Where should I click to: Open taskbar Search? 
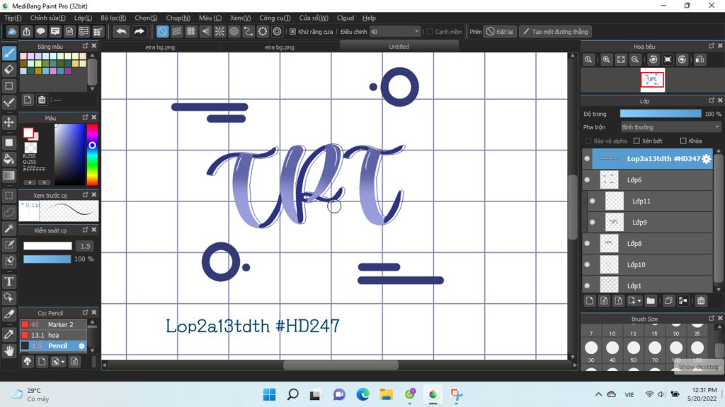pyautogui.click(x=292, y=394)
